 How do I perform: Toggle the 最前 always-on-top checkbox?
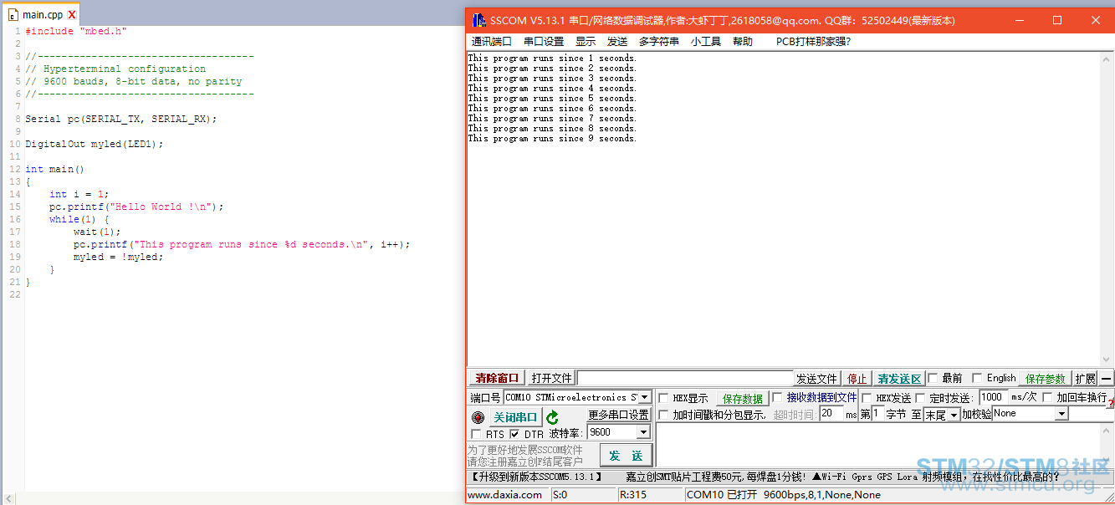coord(933,378)
